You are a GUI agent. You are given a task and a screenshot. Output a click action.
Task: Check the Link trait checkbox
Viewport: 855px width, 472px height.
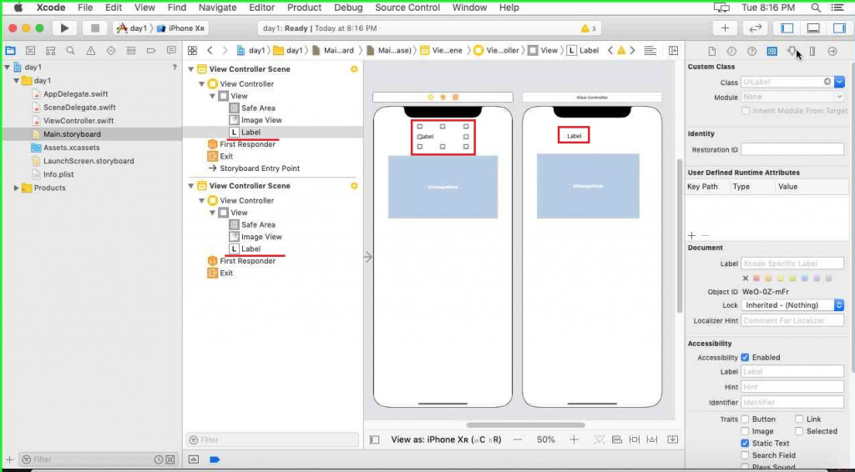[799, 419]
